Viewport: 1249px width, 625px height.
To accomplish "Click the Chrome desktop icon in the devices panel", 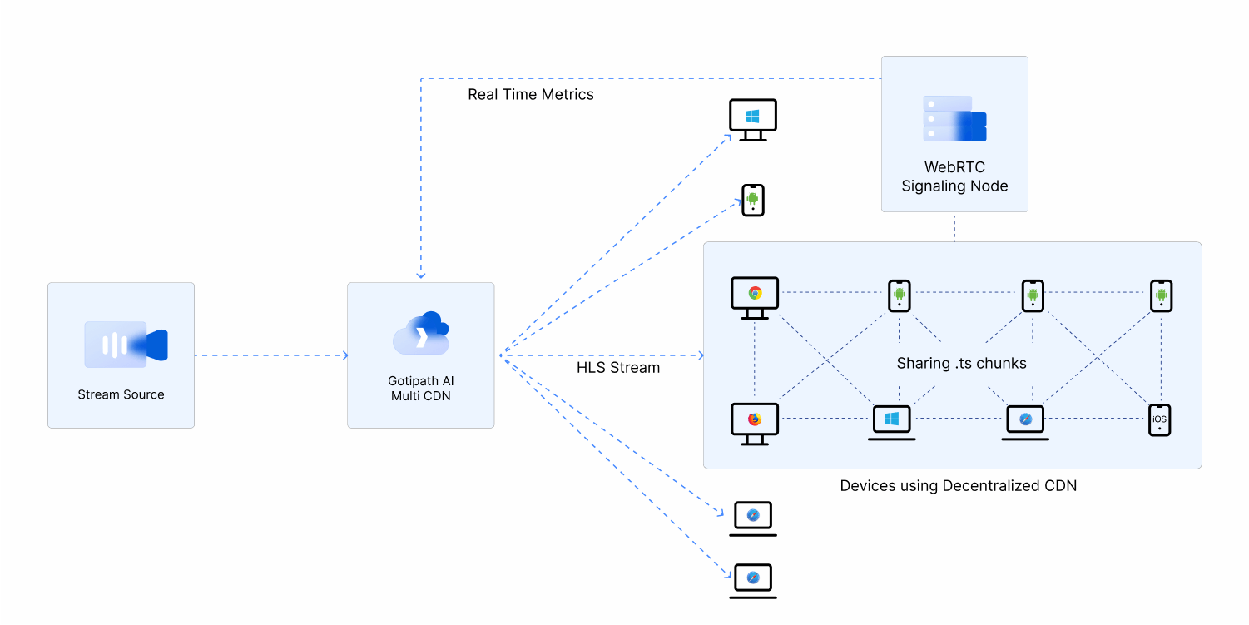I will coord(753,294).
